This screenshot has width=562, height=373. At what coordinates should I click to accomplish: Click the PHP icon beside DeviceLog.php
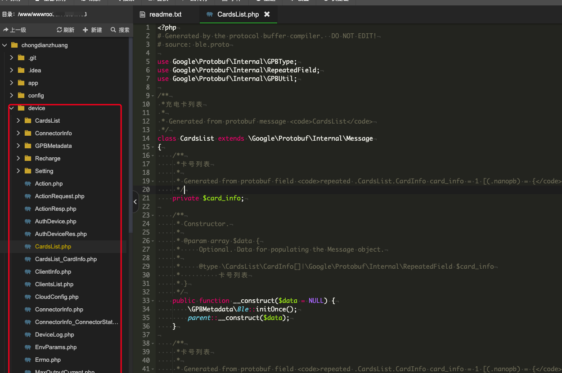28,335
